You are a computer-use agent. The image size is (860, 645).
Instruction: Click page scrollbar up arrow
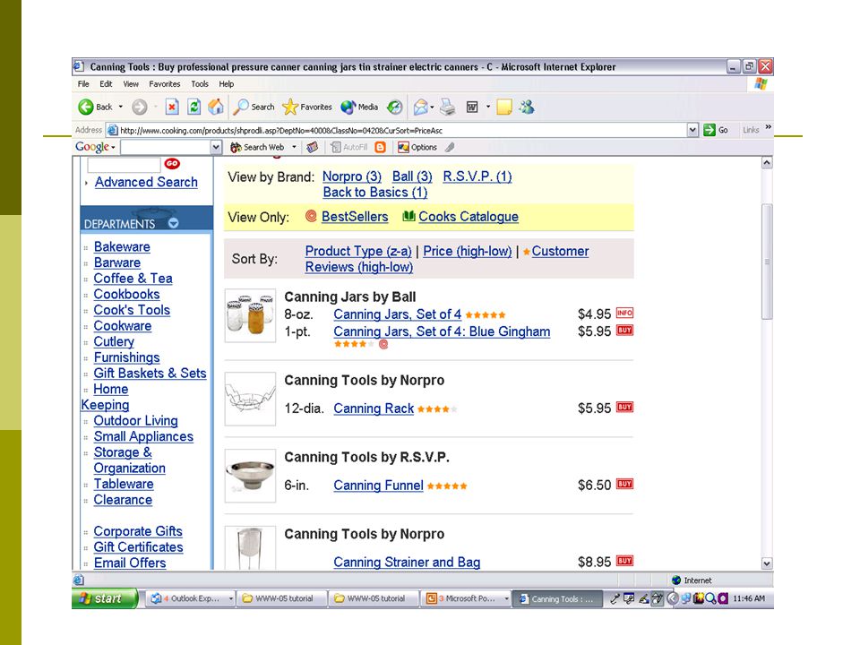coord(767,163)
